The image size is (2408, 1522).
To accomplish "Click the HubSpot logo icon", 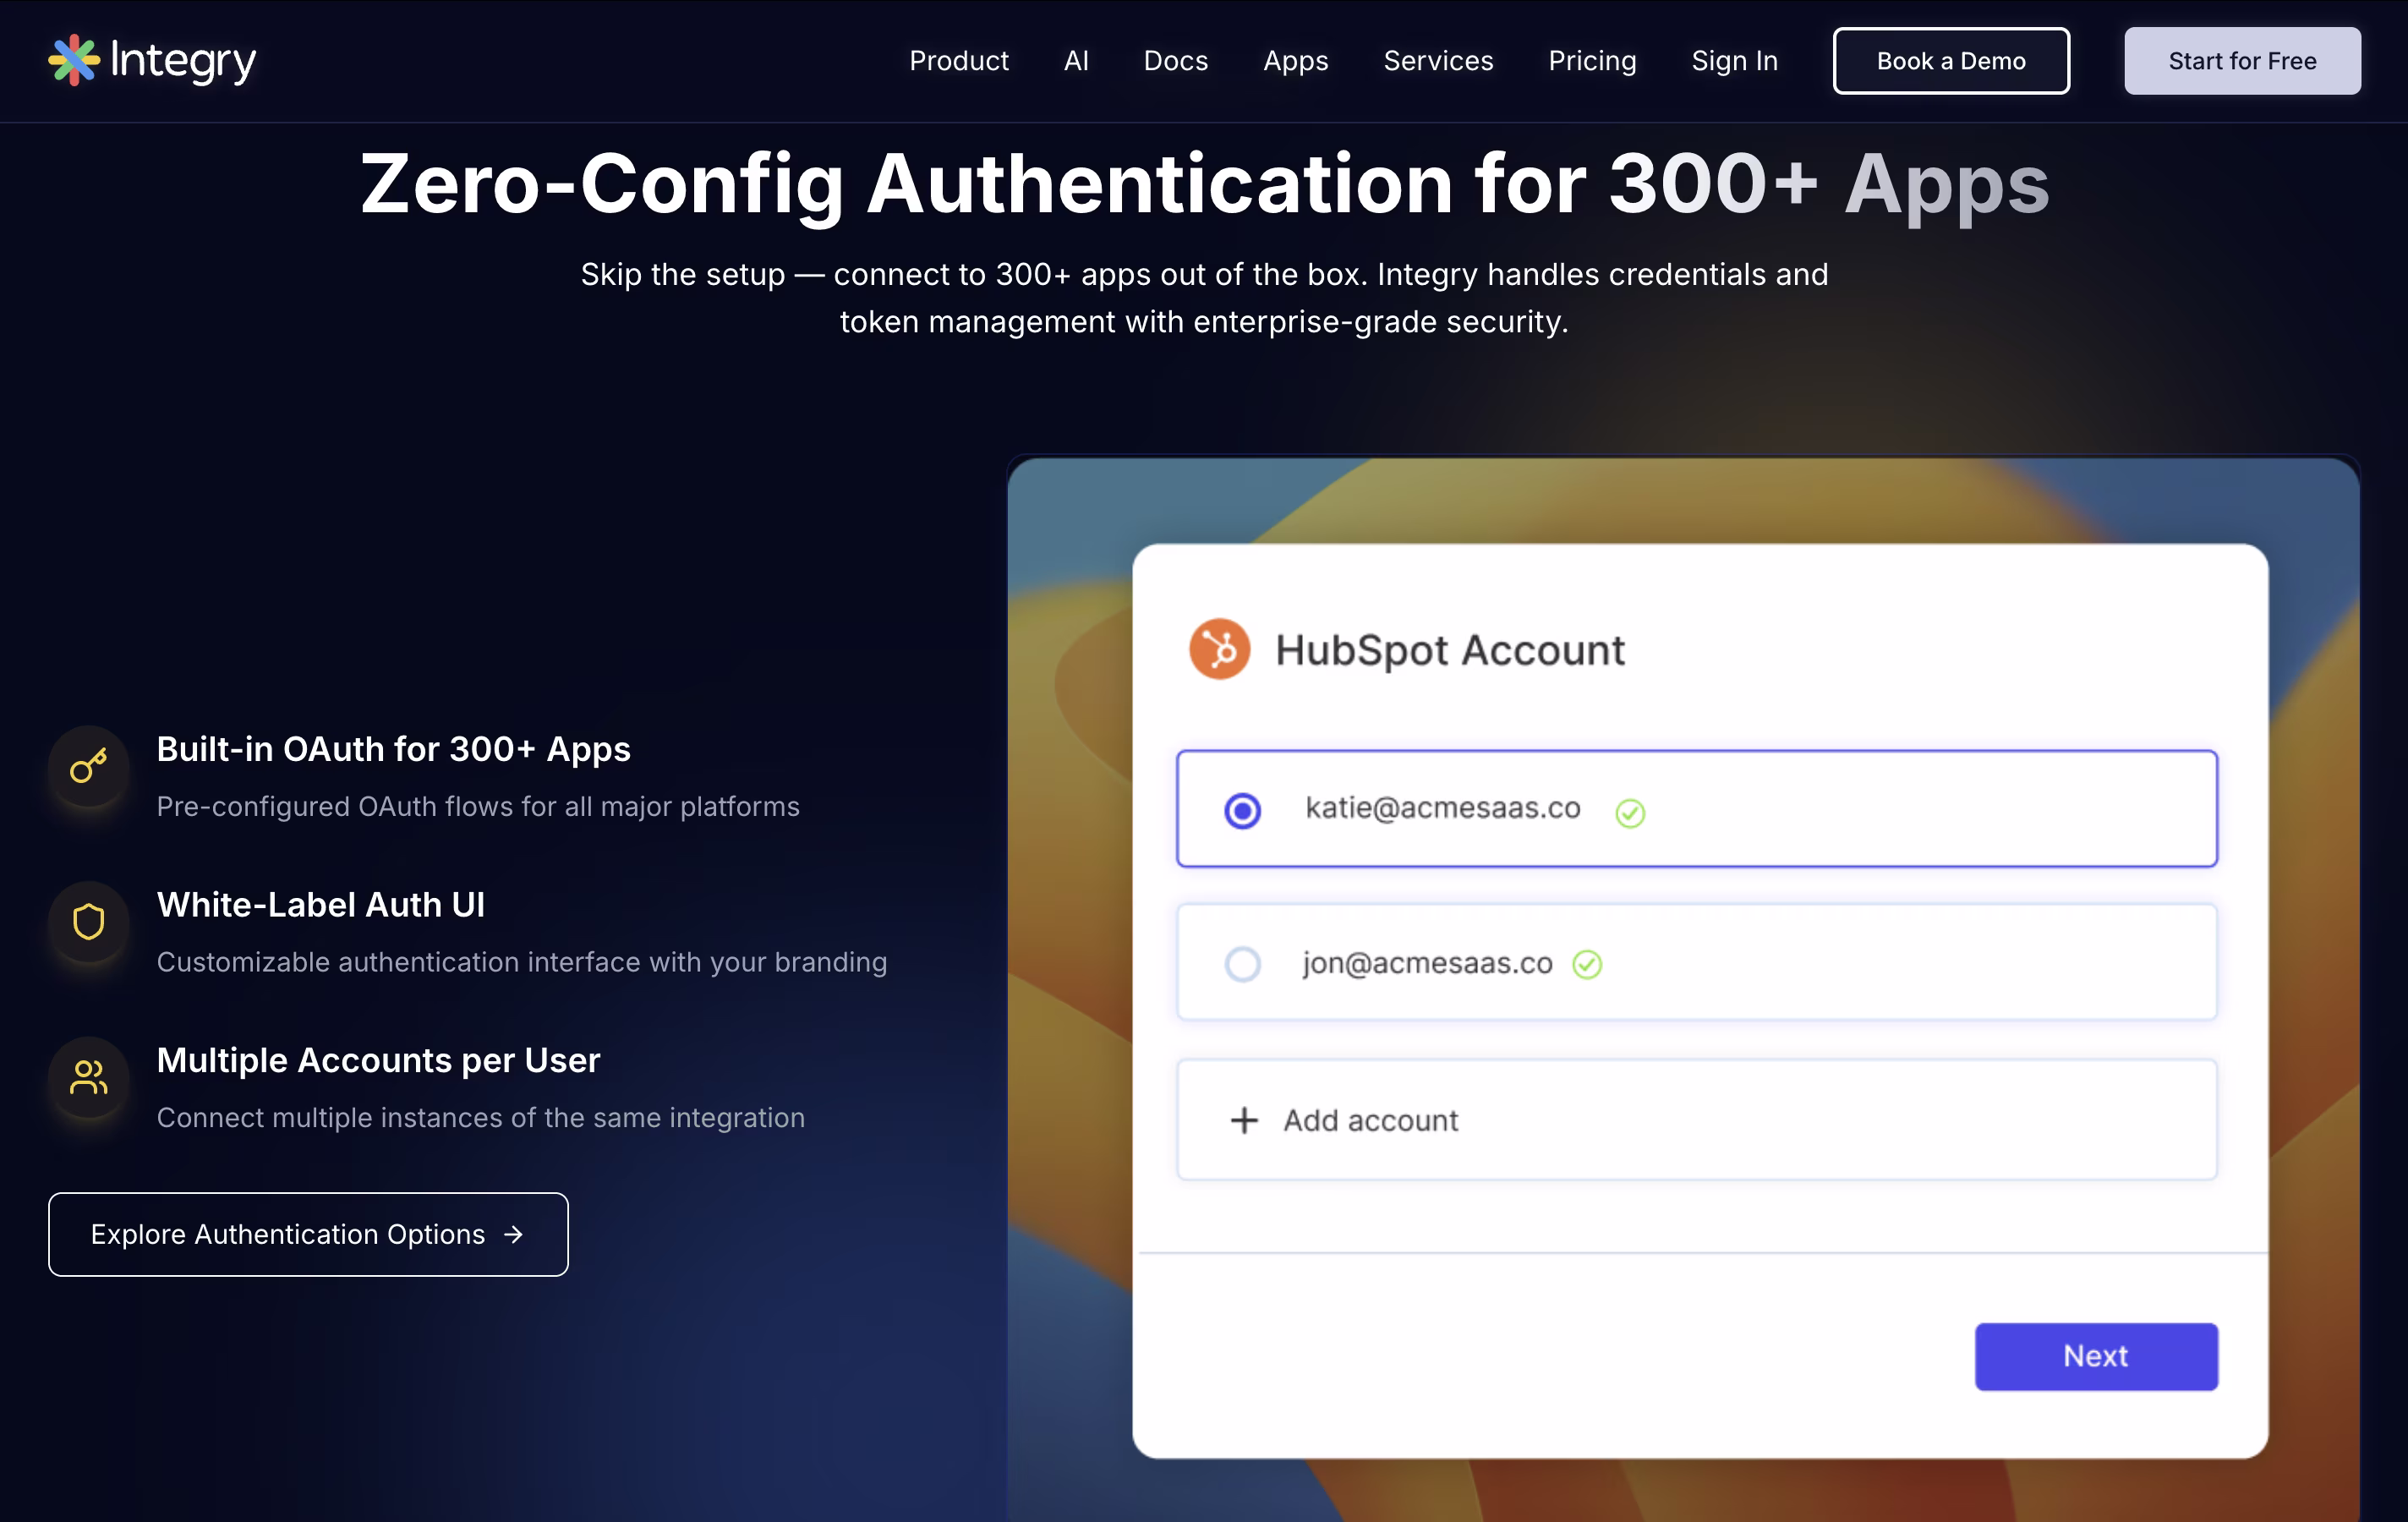I will pyautogui.click(x=1219, y=649).
